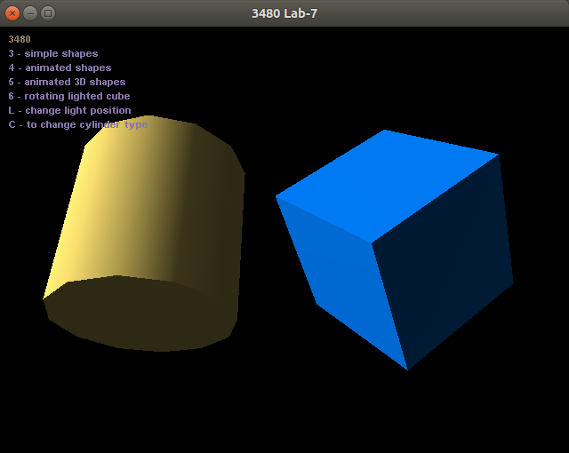Click '6 - rotating lighted cube' text

69,96
